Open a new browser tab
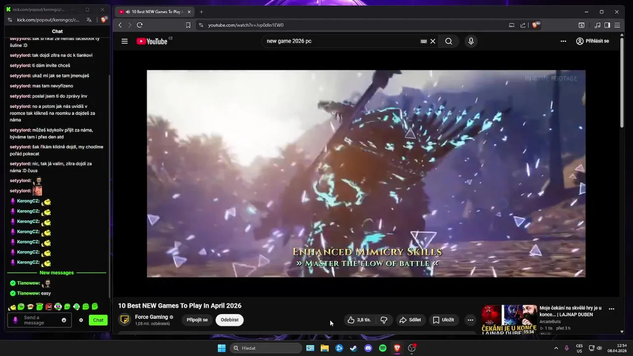633x356 pixels. 201,12
